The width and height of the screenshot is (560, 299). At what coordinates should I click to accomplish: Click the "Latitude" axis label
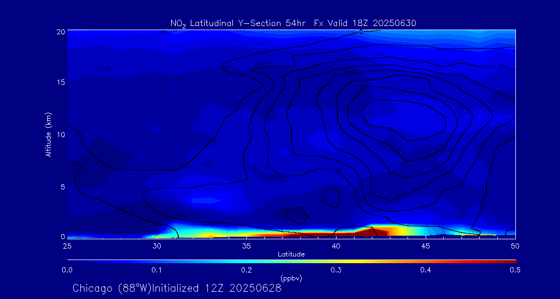[291, 255]
